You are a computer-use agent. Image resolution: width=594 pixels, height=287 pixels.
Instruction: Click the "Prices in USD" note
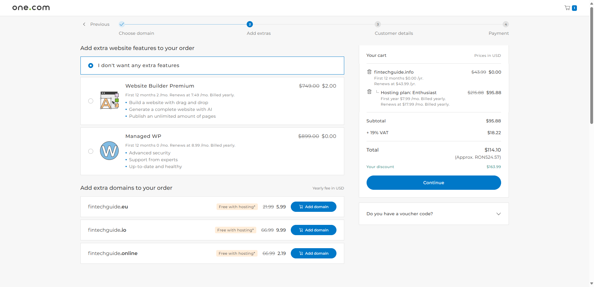coord(487,56)
